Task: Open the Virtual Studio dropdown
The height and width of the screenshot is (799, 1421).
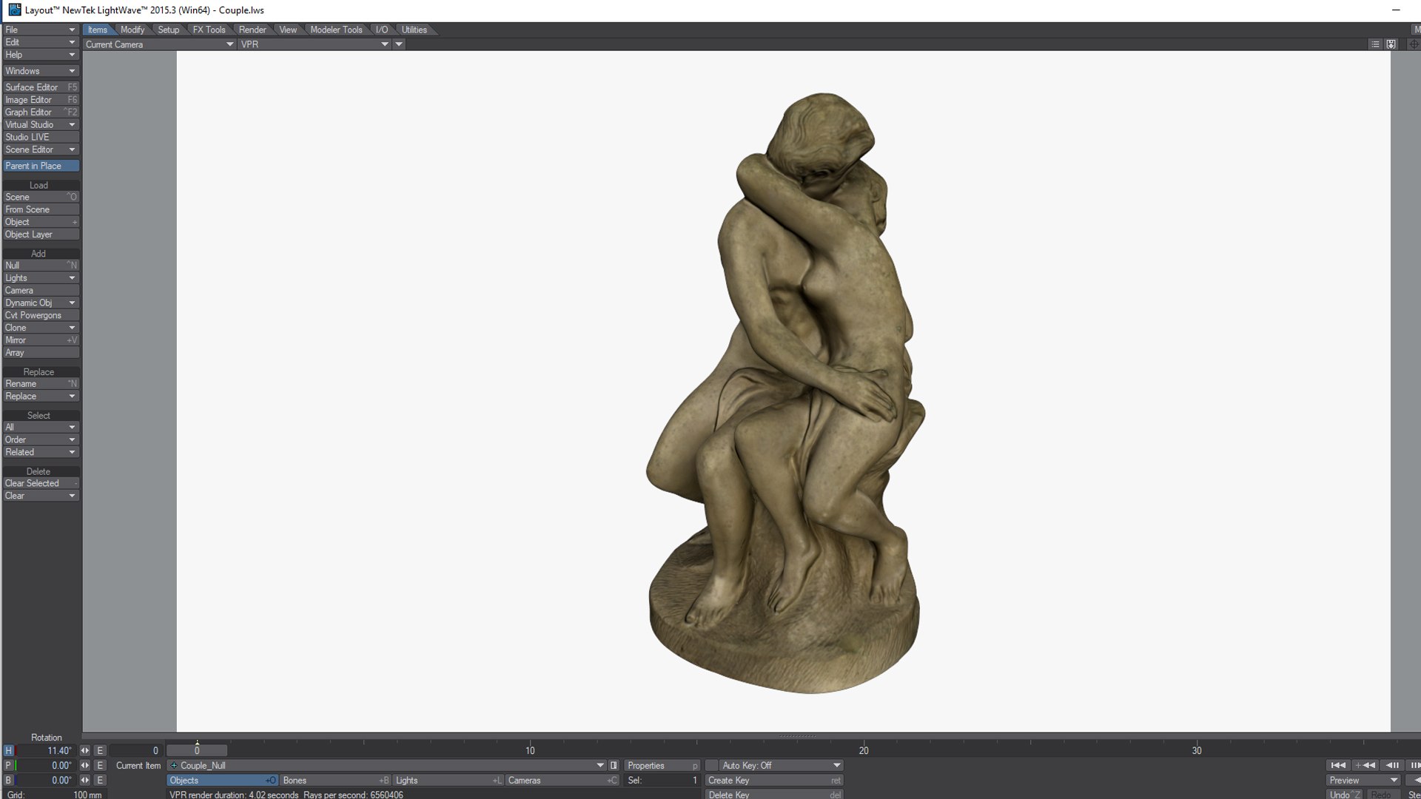Action: (41, 124)
